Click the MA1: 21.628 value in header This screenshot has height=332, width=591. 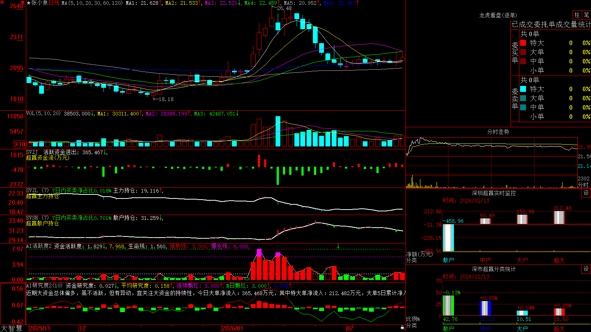click(x=144, y=3)
